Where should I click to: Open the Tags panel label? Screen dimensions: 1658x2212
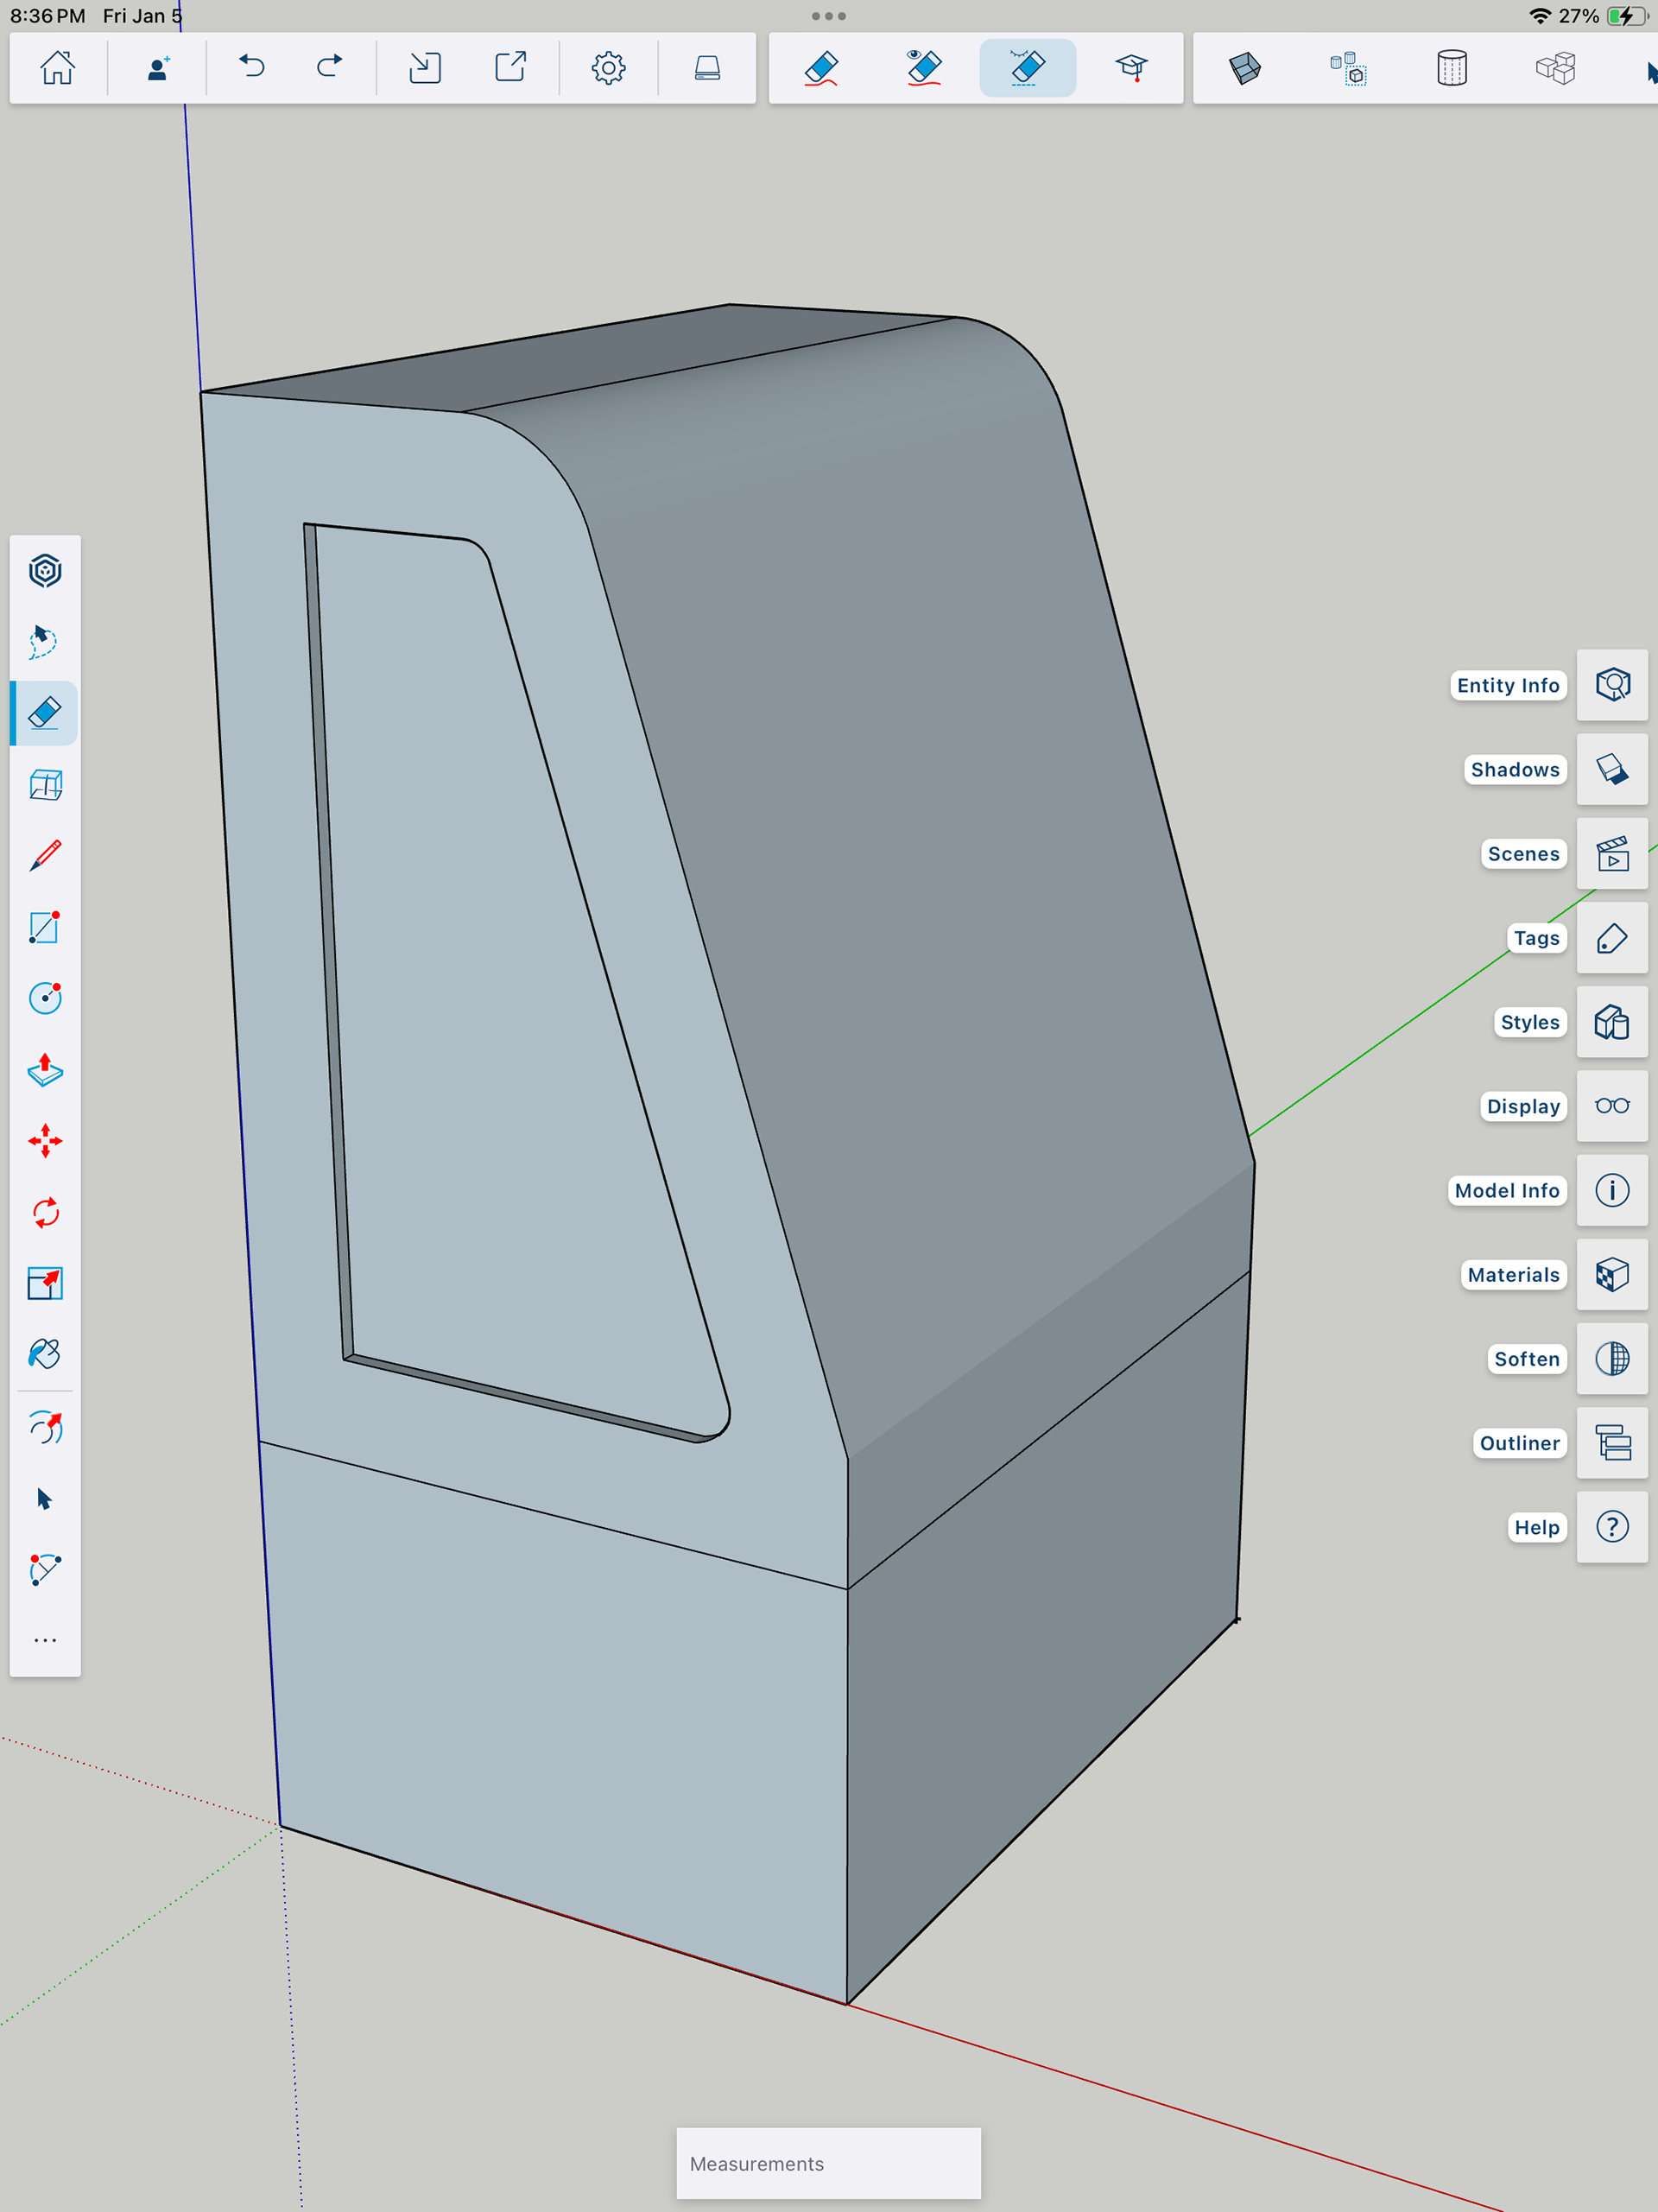pyautogui.click(x=1535, y=938)
